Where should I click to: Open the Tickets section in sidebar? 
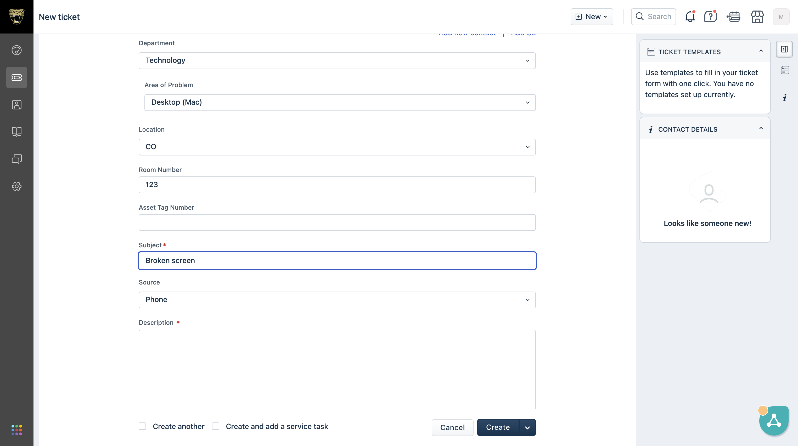17,77
